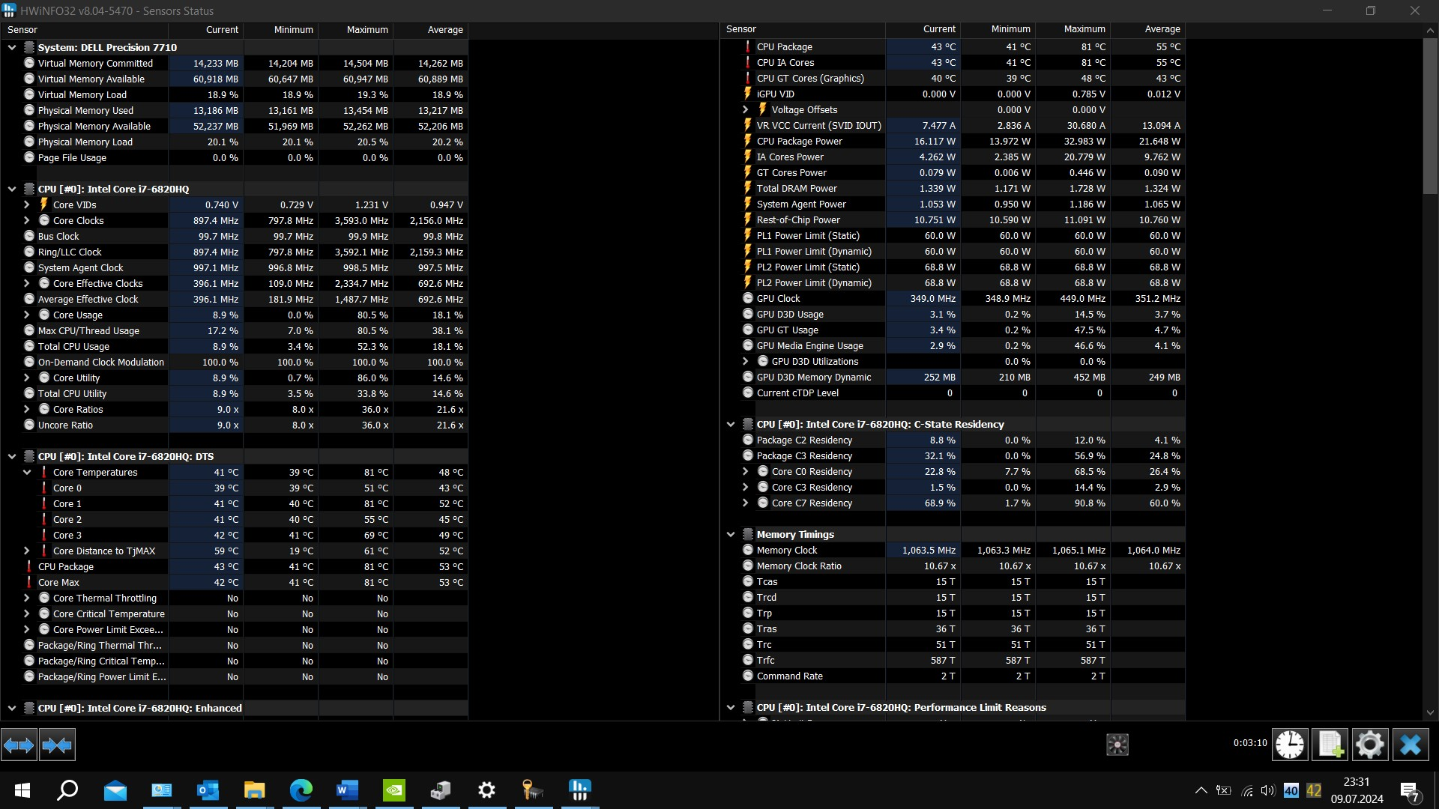Expand the Core Usage row
Image resolution: width=1439 pixels, height=809 pixels.
(x=27, y=315)
